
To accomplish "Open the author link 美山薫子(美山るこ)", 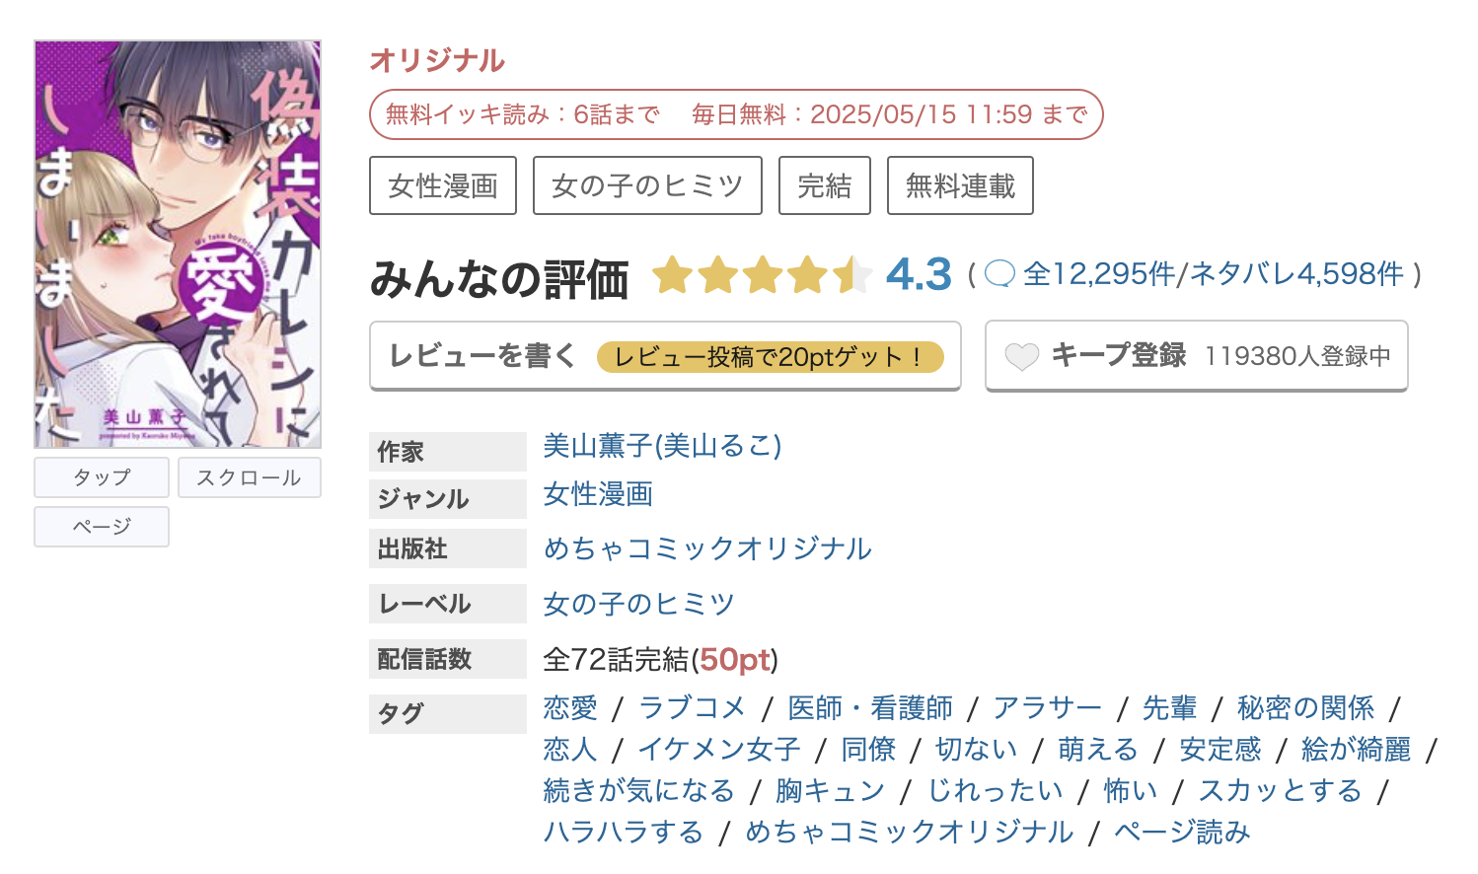I will point(661,447).
